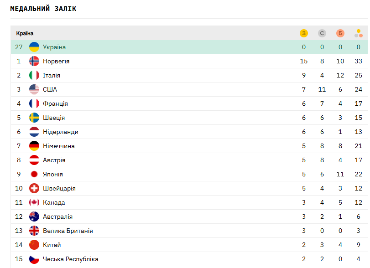The width and height of the screenshot is (370, 268).
Task: Click the total medals column icon
Action: (x=359, y=33)
